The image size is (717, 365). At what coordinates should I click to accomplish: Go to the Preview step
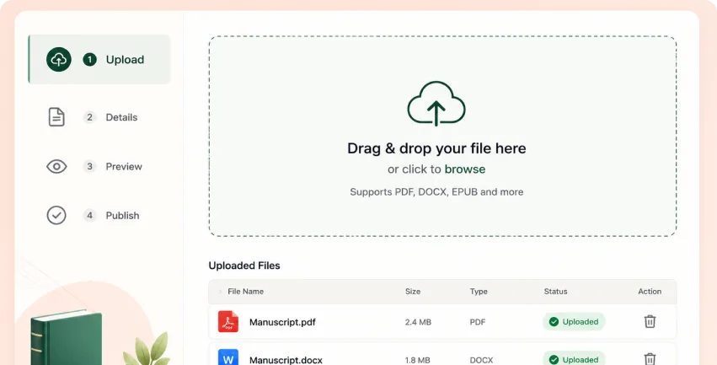[124, 167]
